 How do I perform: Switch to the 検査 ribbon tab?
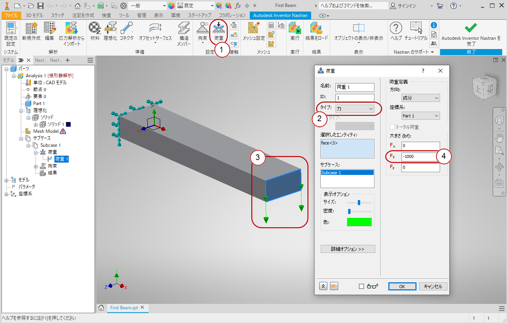tap(107, 15)
